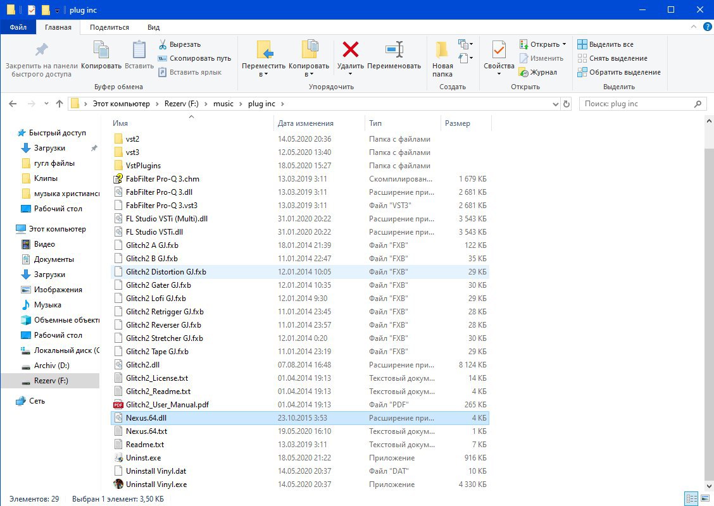Sort by Размер column header
The width and height of the screenshot is (714, 506).
coord(465,123)
